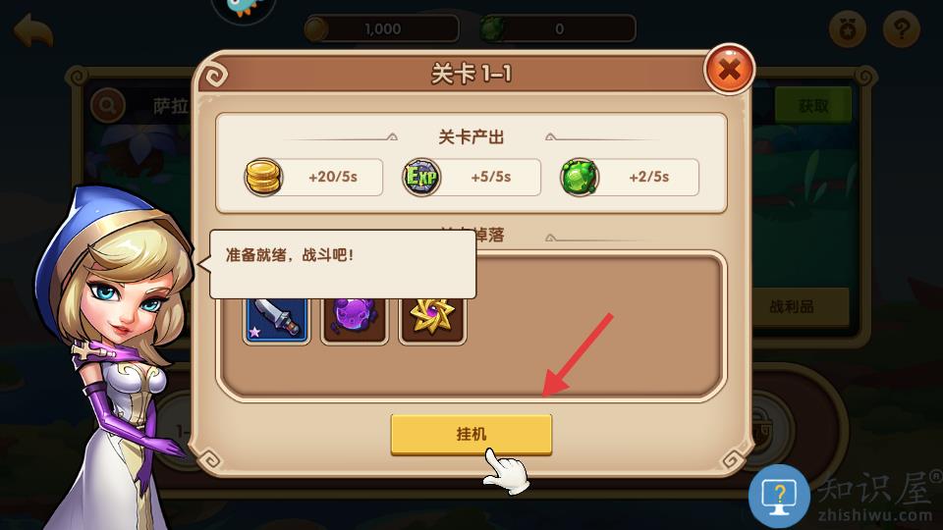Screen dimensions: 943x530
Task: Click the green gem balance showing 0
Action: click(558, 28)
